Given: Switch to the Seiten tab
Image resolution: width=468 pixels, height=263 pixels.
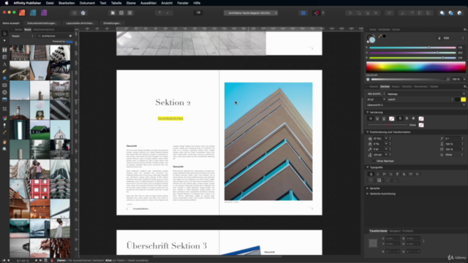Looking at the screenshot, I should coord(18,29).
